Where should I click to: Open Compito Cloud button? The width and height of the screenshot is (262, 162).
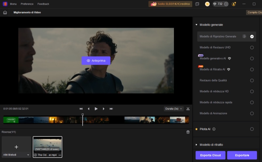point(254,12)
